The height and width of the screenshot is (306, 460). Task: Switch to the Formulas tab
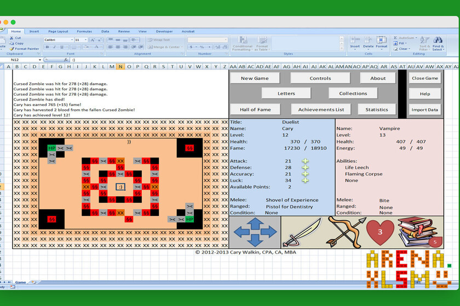coord(84,31)
